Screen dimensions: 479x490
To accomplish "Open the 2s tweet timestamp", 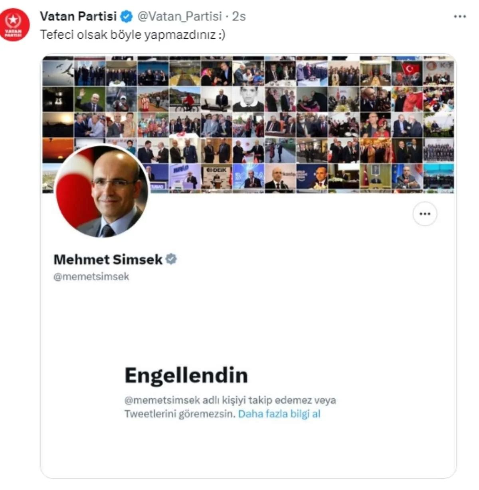I will (239, 16).
